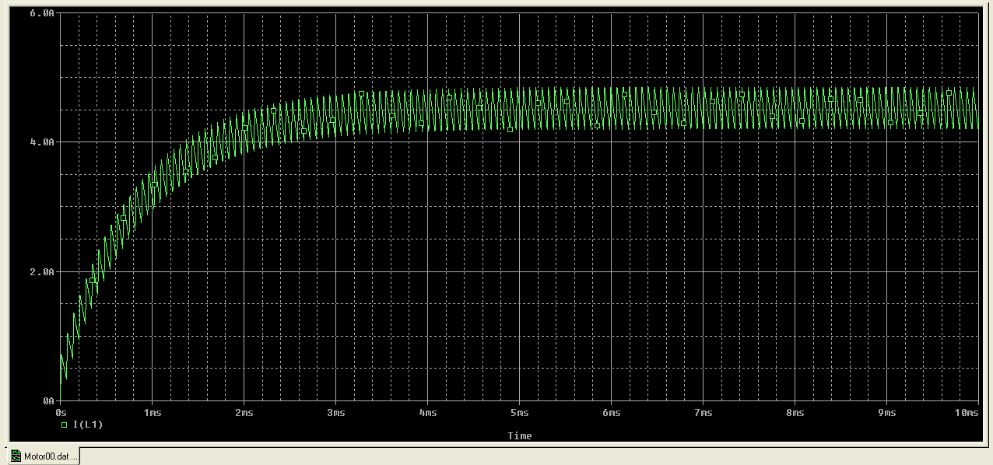The height and width of the screenshot is (465, 993).
Task: Click the 6.0A y-axis label
Action: [44, 14]
